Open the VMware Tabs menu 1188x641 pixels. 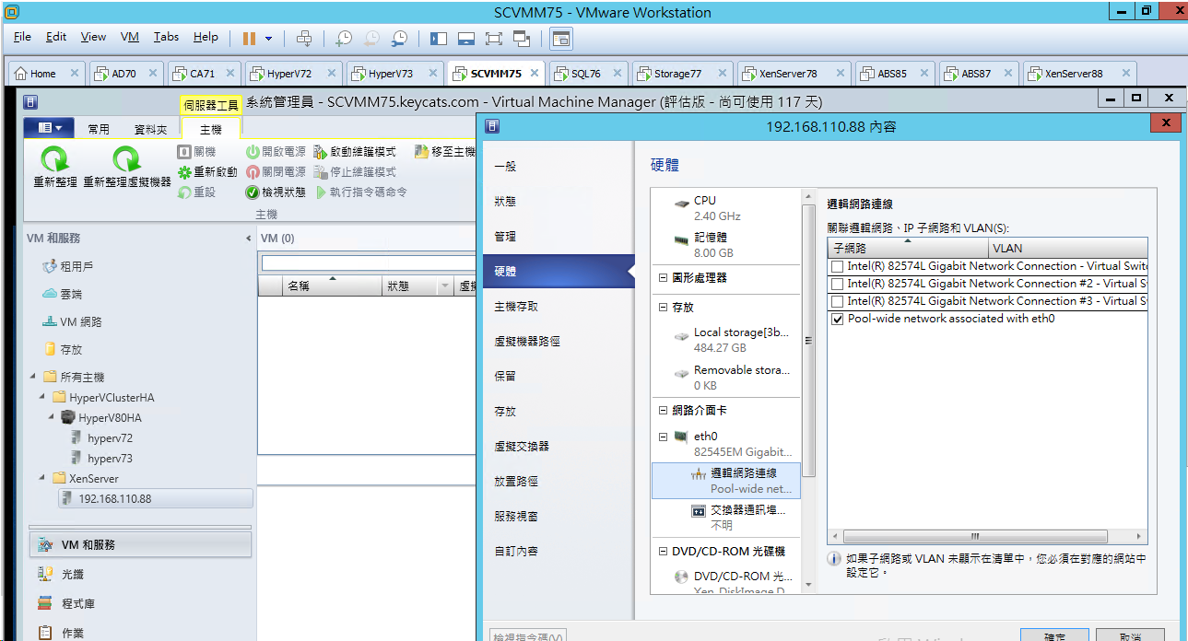tap(166, 37)
